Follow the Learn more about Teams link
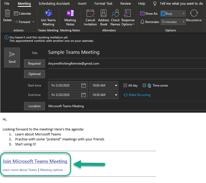The width and height of the screenshot is (206, 183). pos(20,170)
